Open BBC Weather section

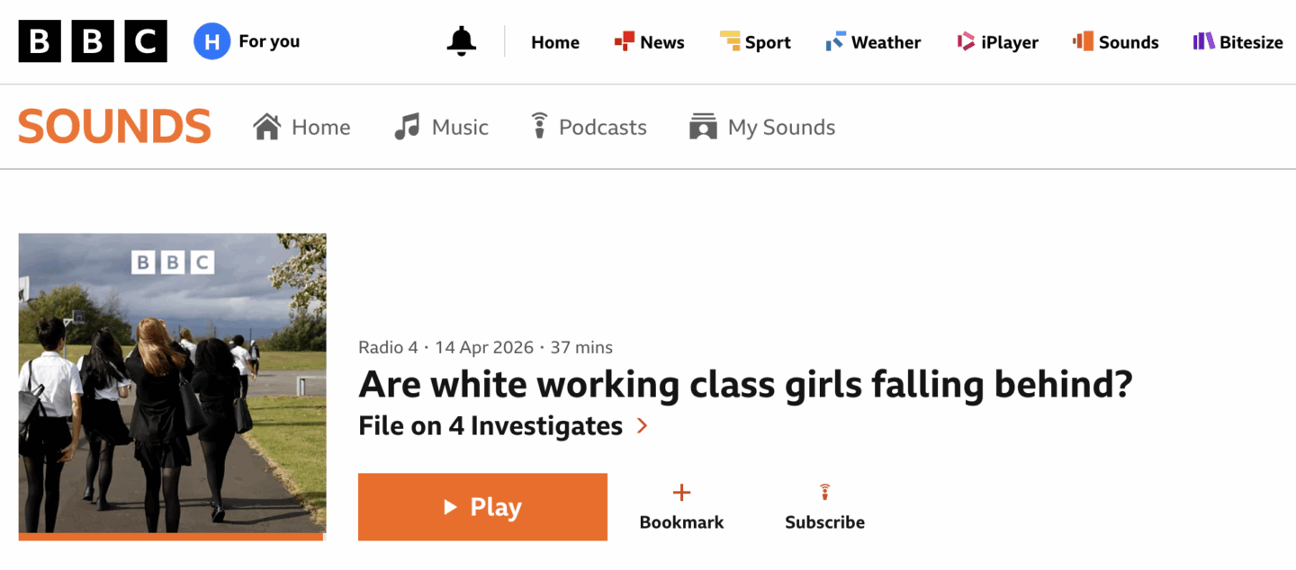pos(873,42)
